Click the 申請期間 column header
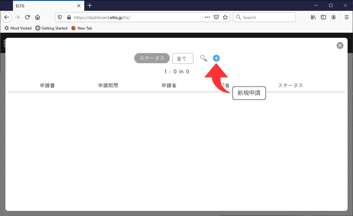Screen dimensions: 353x216 point(108,85)
